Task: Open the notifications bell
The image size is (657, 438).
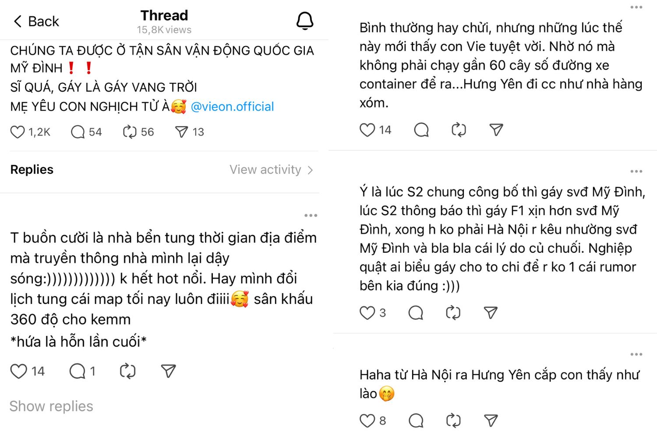Action: click(x=305, y=21)
